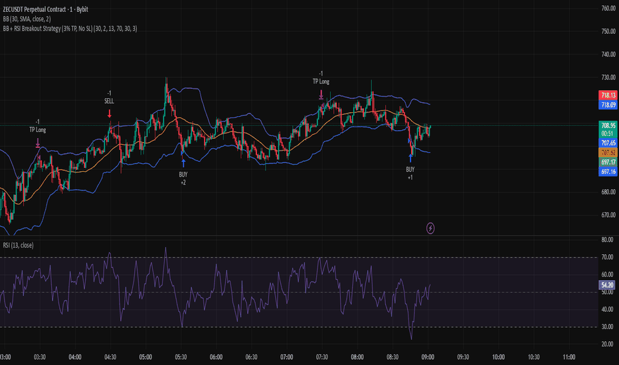This screenshot has width=619, height=365.
Task: Click the 00:51 candle countdown timer
Action: point(607,133)
